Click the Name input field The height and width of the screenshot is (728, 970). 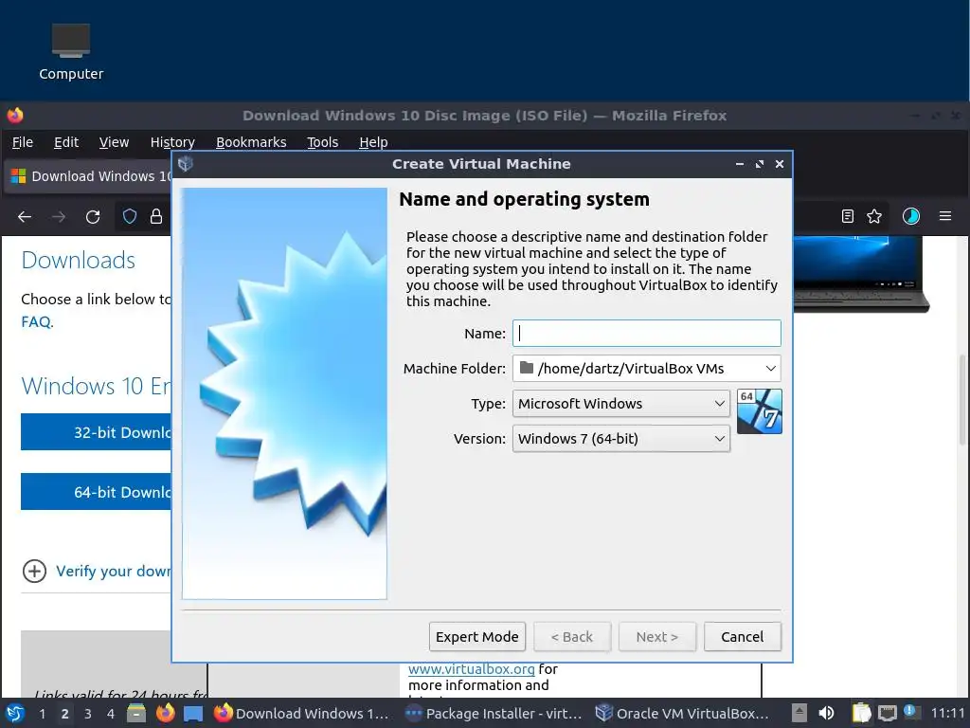pyautogui.click(x=646, y=333)
